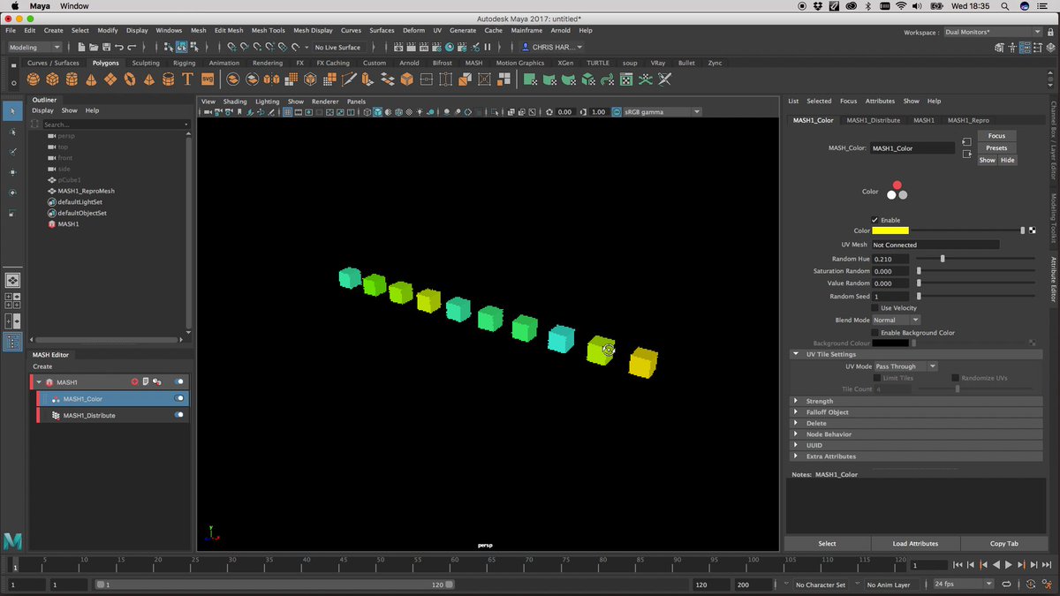The image size is (1060, 596).
Task: Switch to the Sculpting shelf tab
Action: (146, 63)
